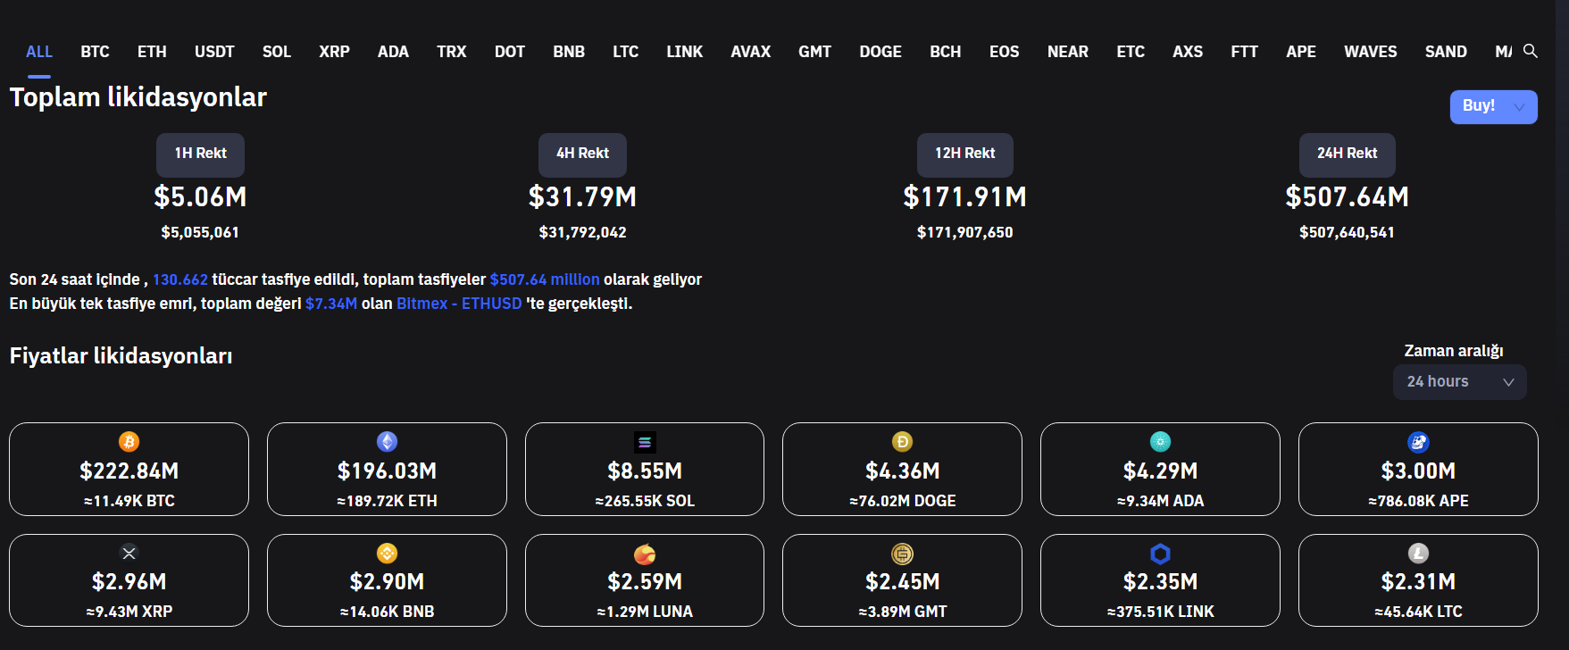
Task: Open the WAVES coin tab
Action: point(1370,52)
